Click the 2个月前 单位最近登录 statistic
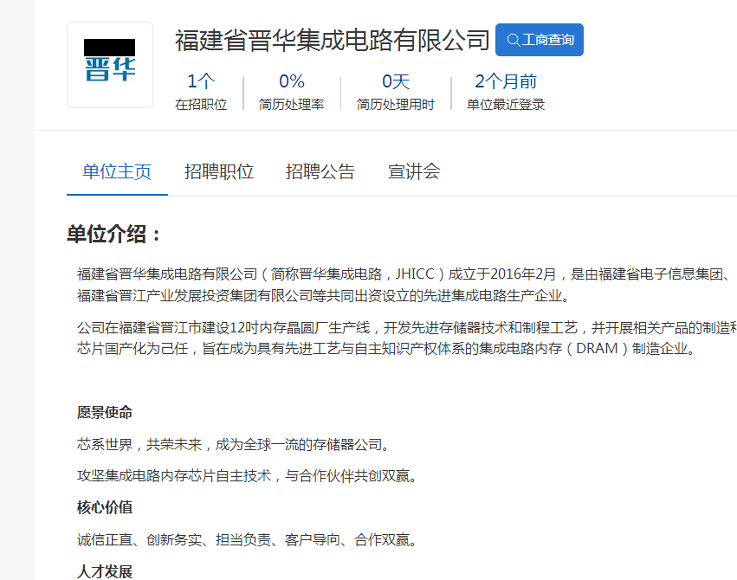This screenshot has width=737, height=580. point(505,92)
